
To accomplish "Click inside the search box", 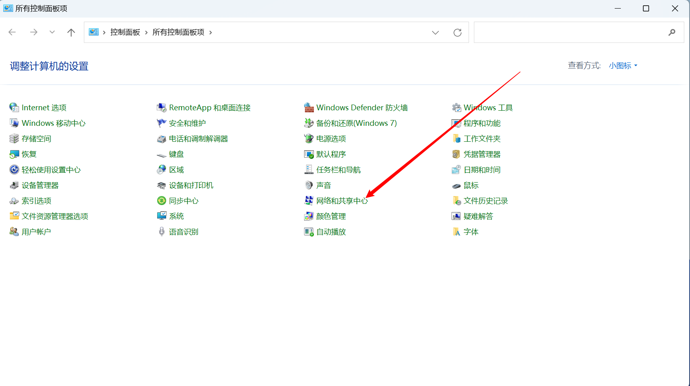I will 573,32.
